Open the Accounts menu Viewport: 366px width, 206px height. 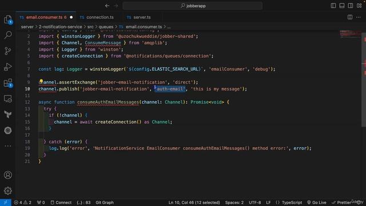point(8,175)
